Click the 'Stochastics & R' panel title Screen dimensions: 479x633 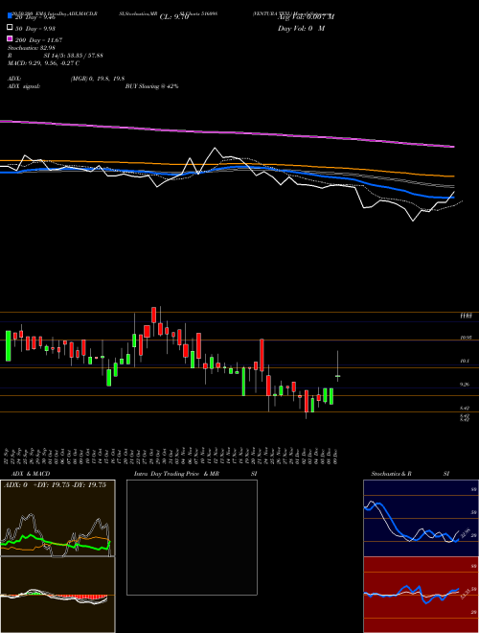pyautogui.click(x=391, y=474)
